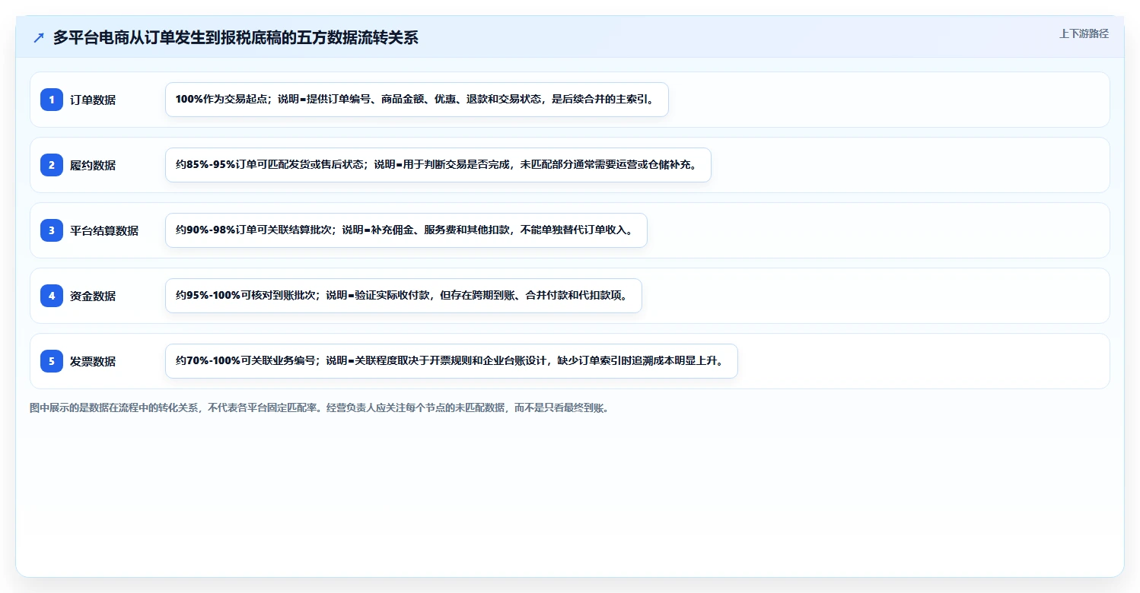This screenshot has width=1140, height=593.
Task: Click the description box starting 约85%-95%订单可匹配
Action: [438, 165]
